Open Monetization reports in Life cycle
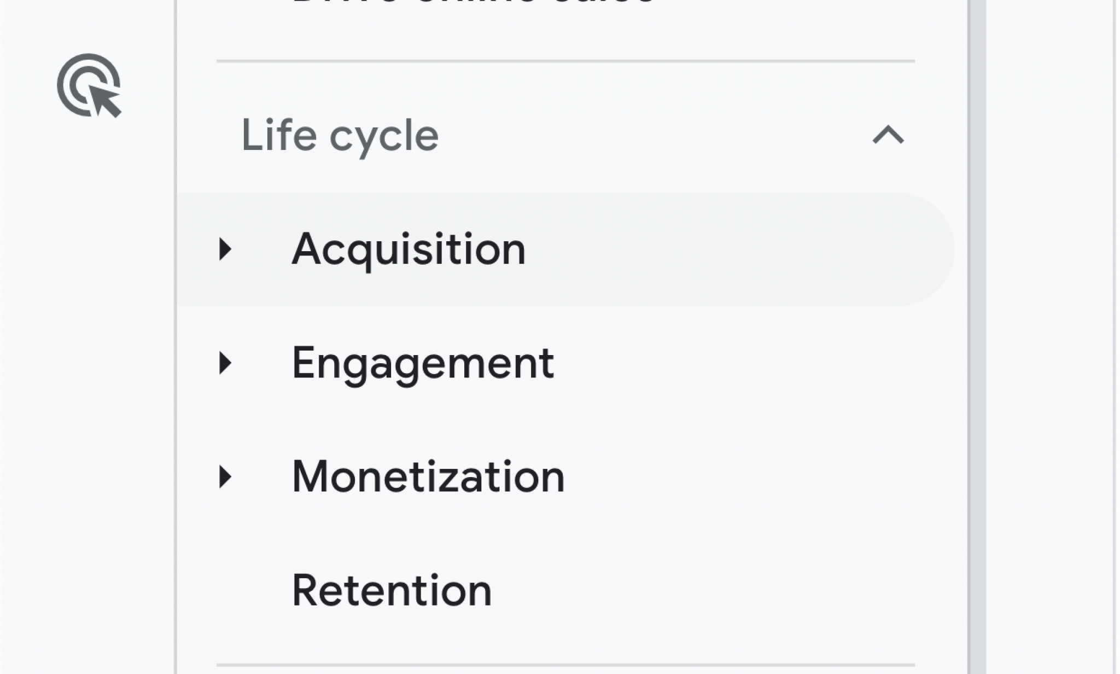The image size is (1120, 674). [x=428, y=477]
